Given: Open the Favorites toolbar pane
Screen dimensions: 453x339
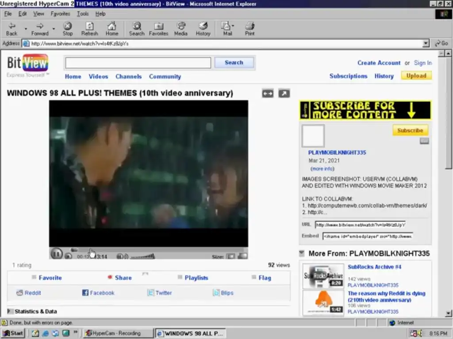Looking at the screenshot, I should (159, 29).
